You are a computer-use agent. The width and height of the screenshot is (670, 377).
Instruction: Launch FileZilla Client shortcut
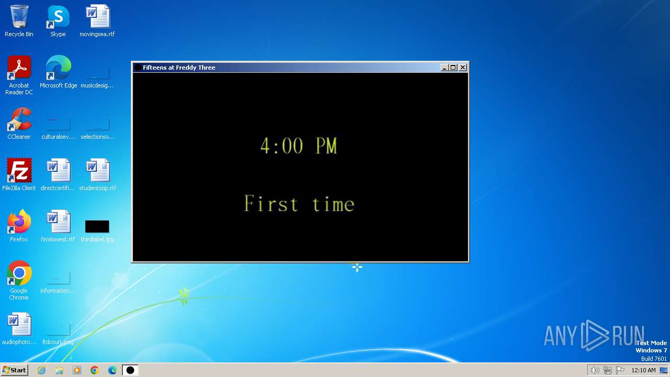(19, 175)
